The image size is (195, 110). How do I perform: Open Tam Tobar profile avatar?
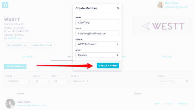(x=160, y=5)
